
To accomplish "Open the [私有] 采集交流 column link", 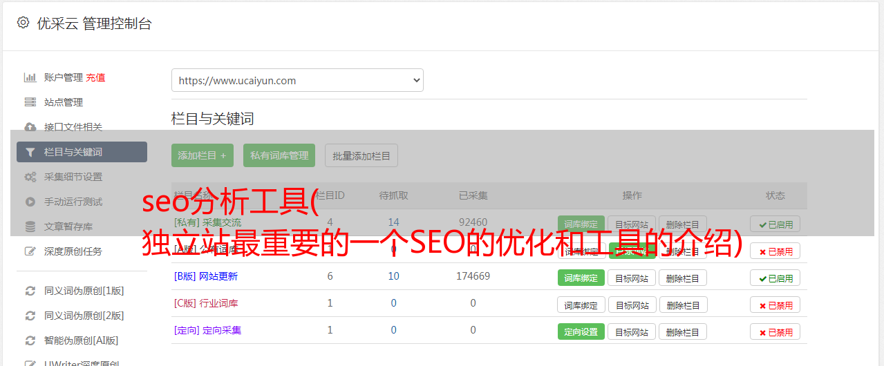I will tap(207, 222).
